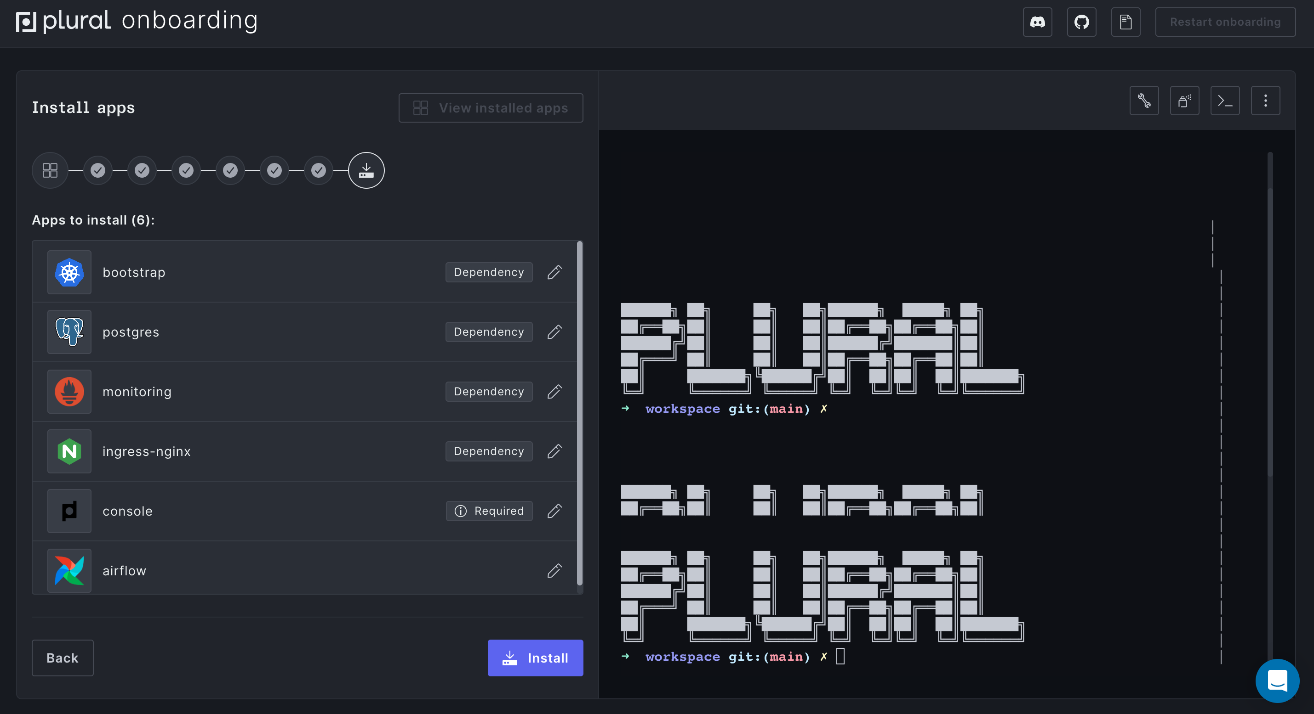Click the postgres elephant app icon

(x=69, y=332)
